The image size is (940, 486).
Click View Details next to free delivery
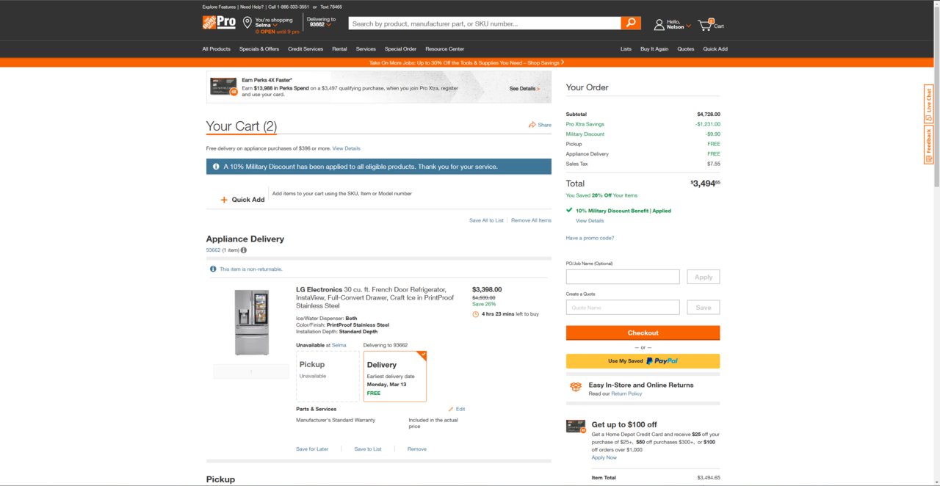pyautogui.click(x=347, y=148)
